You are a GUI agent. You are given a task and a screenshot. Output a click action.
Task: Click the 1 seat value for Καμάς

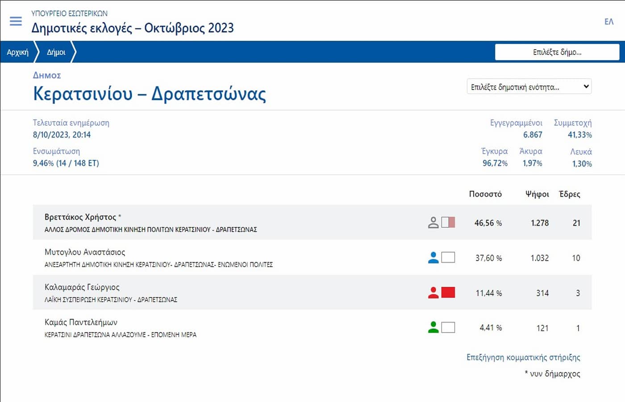pos(578,328)
